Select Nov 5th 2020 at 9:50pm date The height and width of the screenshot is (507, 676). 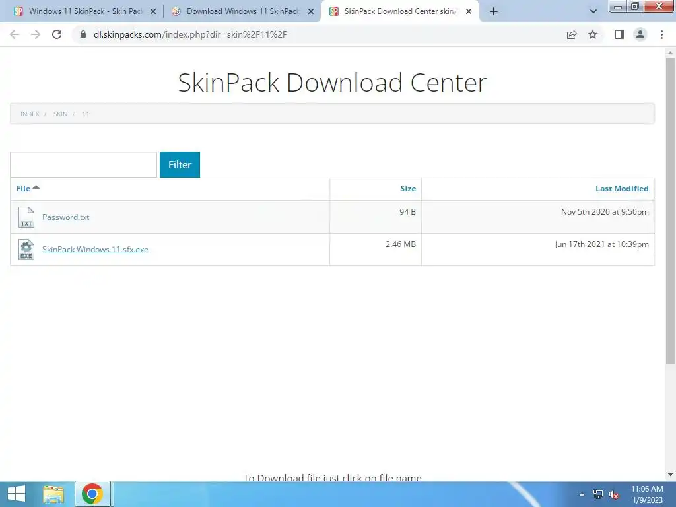click(x=605, y=212)
